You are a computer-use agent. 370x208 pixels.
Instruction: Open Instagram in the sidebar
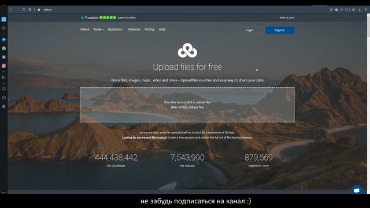4,66
